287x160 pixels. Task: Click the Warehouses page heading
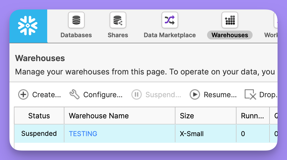click(x=40, y=58)
